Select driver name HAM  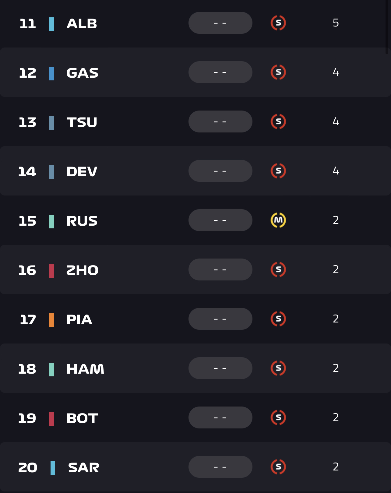[85, 369]
